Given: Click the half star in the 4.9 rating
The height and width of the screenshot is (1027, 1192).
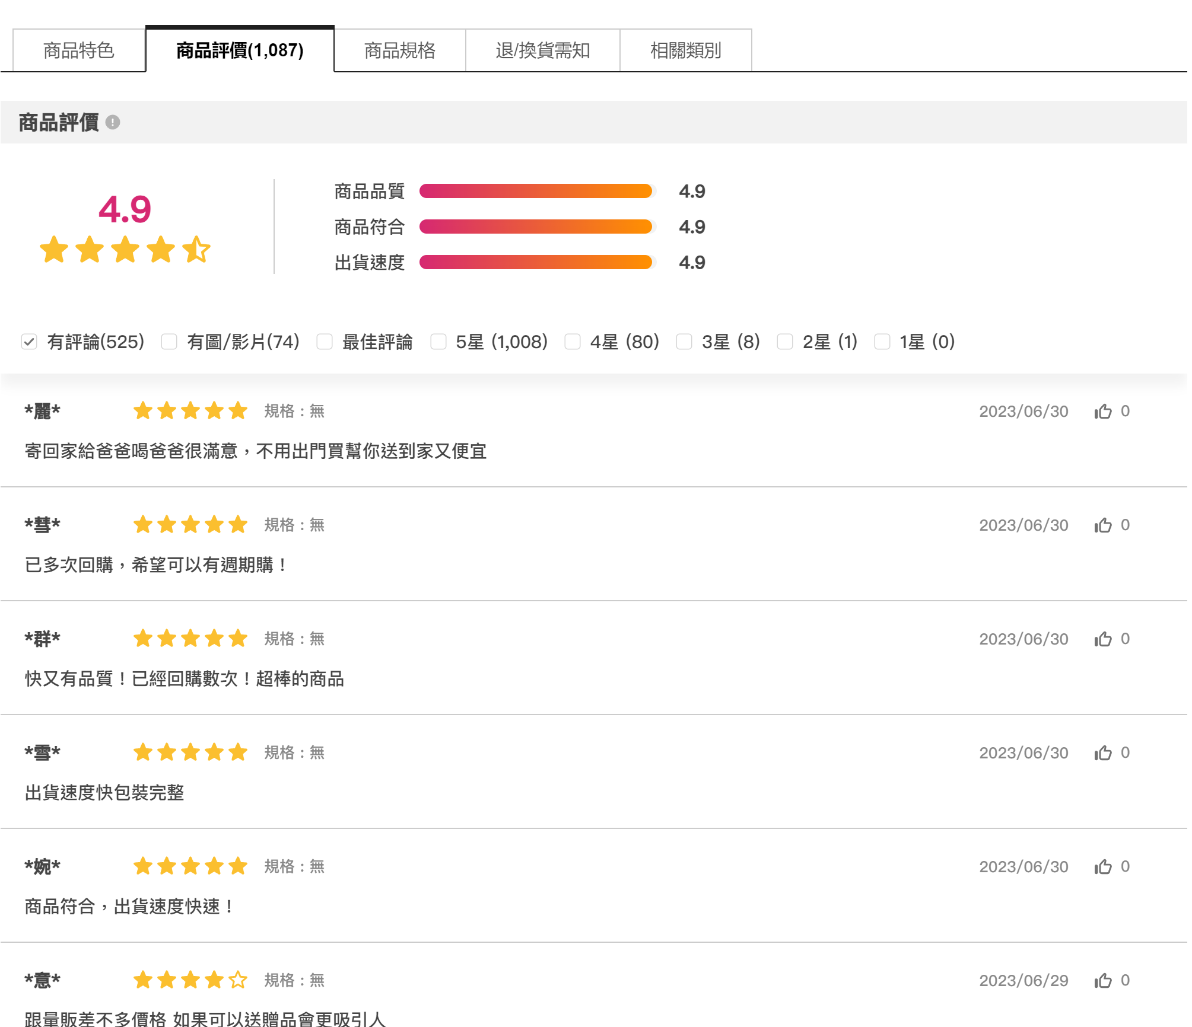Looking at the screenshot, I should click(196, 250).
